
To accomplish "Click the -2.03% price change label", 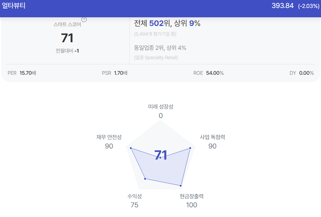I will tap(309, 6).
